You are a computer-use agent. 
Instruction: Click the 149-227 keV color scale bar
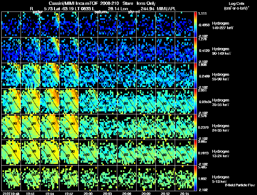tap(195, 24)
